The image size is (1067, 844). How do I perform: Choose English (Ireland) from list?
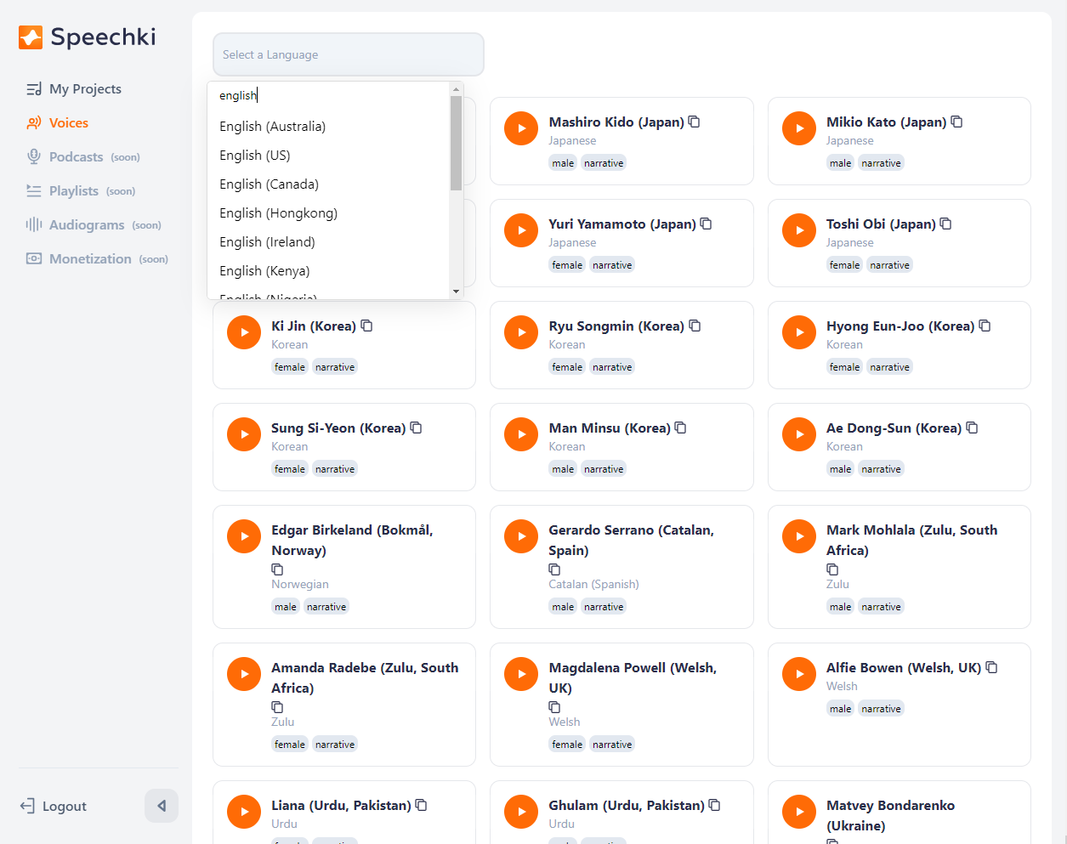click(x=328, y=241)
